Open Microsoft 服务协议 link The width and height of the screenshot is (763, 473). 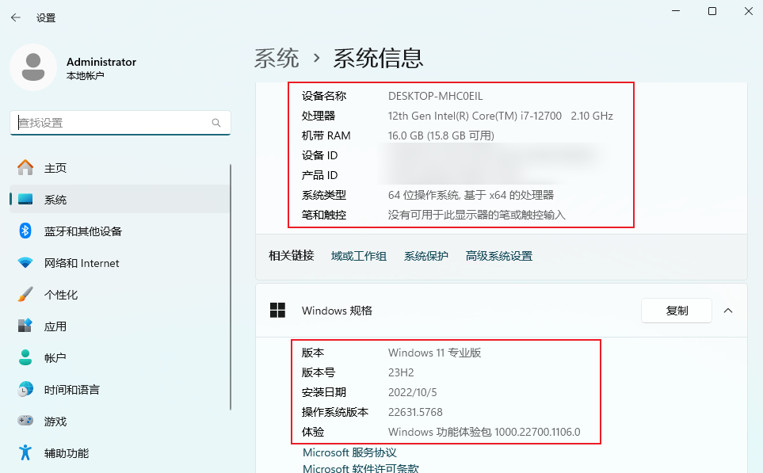point(349,452)
